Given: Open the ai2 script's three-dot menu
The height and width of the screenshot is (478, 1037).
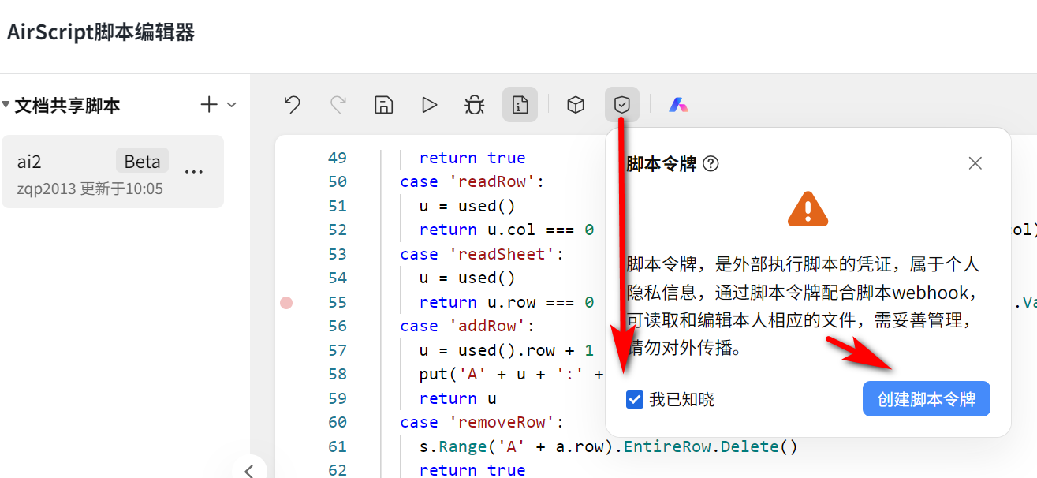Looking at the screenshot, I should (x=194, y=171).
